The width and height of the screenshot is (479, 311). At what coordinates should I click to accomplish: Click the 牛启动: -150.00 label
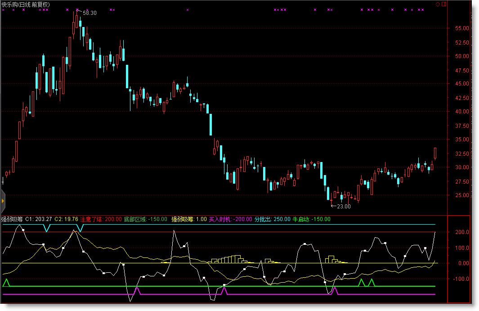coord(311,219)
